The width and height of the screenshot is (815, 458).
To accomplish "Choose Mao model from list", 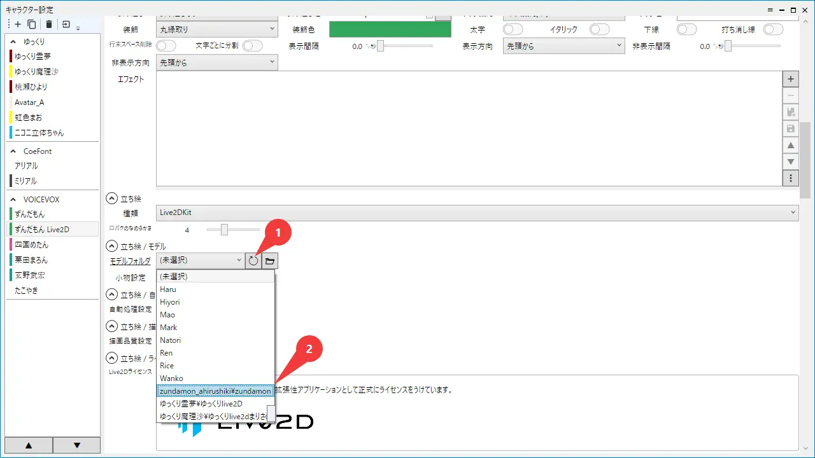I will coord(216,315).
